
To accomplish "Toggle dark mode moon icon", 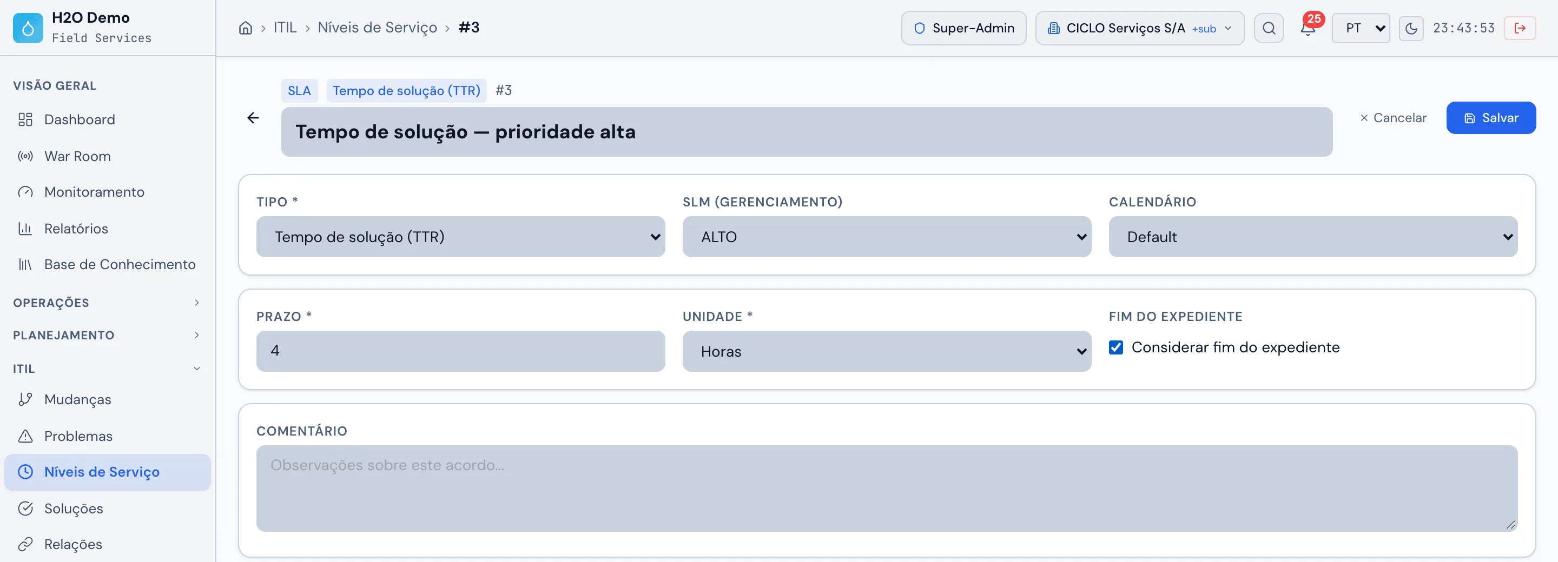I will tap(1411, 28).
